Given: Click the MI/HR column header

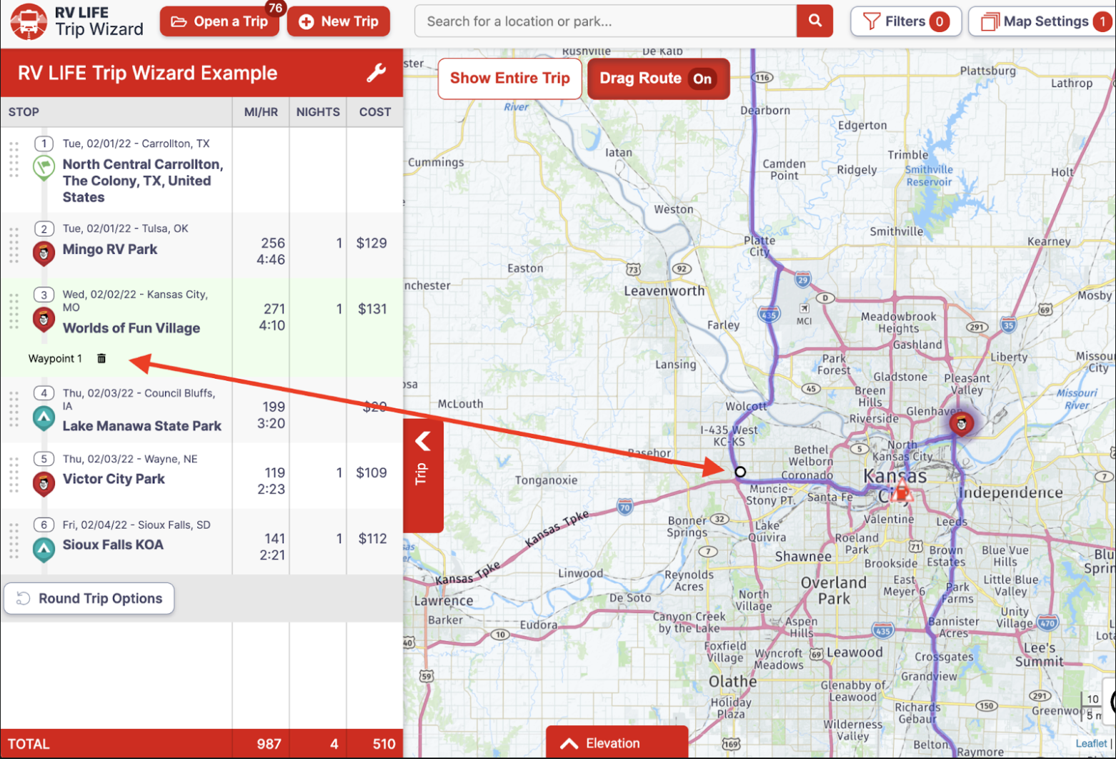Looking at the screenshot, I should point(261,112).
